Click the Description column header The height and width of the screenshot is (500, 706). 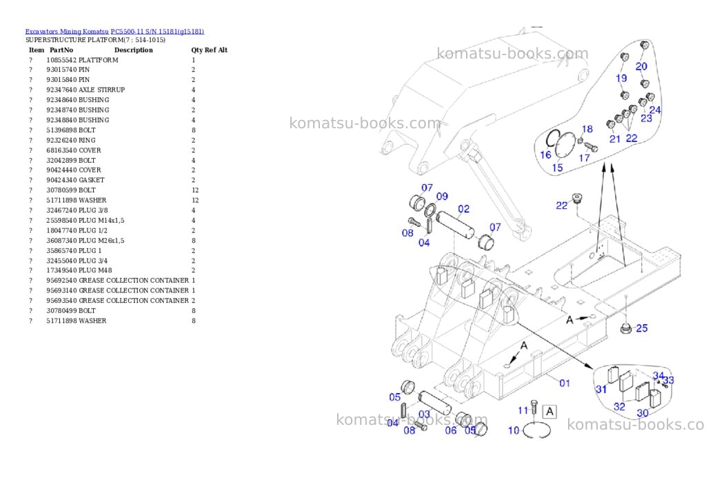click(133, 50)
